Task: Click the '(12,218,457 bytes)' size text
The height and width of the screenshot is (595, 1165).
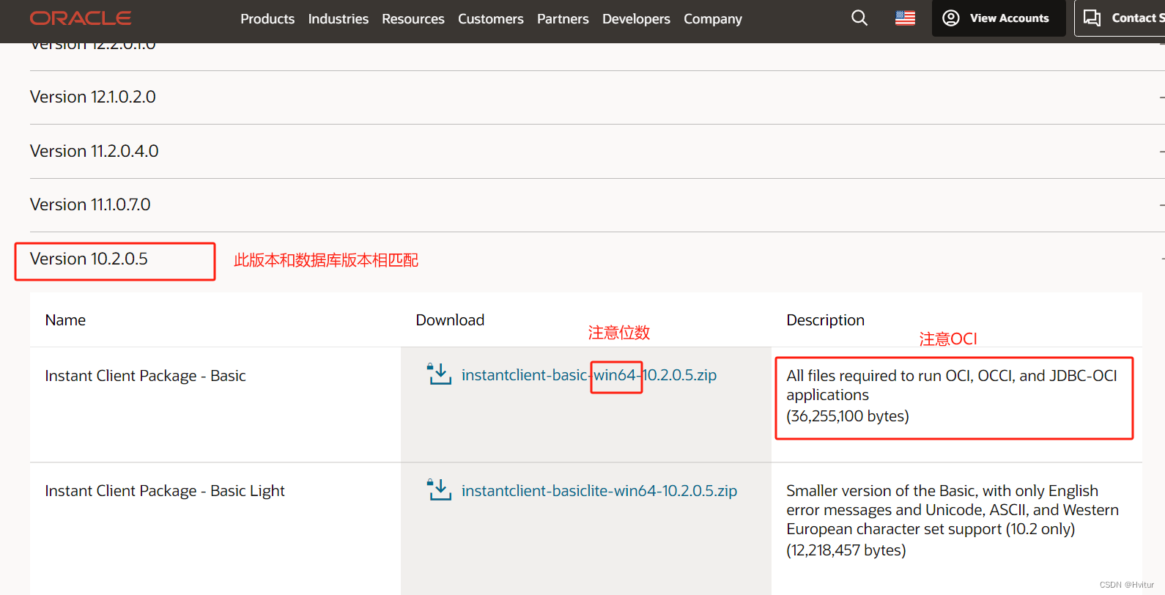Action: pyautogui.click(x=846, y=550)
